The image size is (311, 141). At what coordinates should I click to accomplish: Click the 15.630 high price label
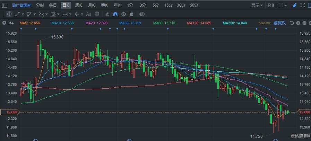[x=57, y=37]
